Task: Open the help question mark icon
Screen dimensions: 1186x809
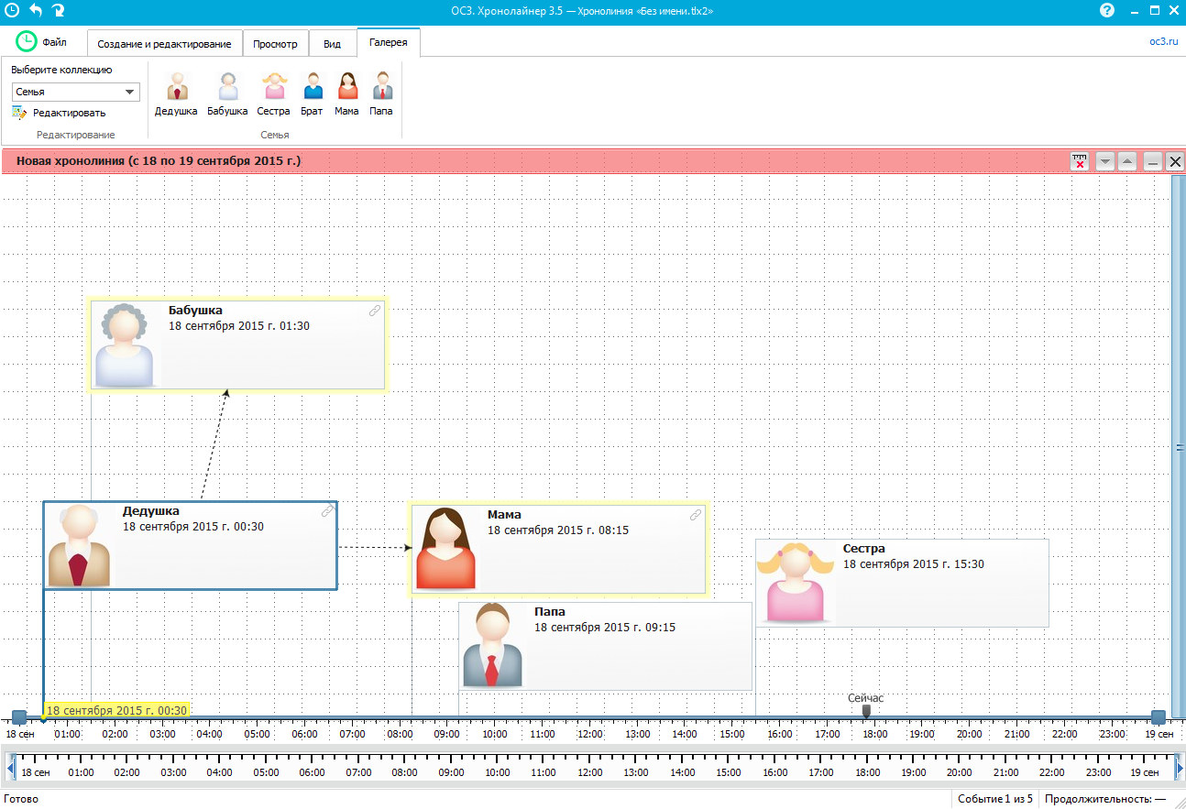Action: tap(1107, 10)
